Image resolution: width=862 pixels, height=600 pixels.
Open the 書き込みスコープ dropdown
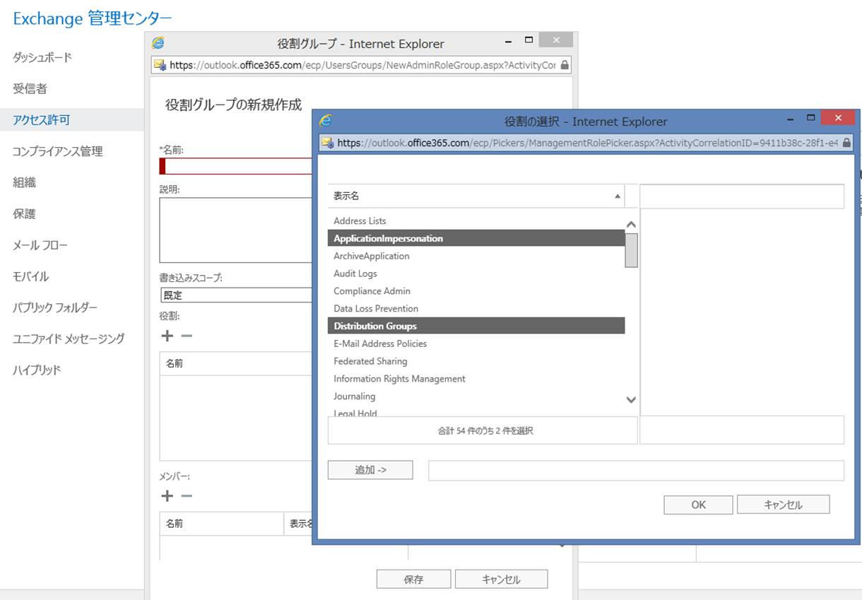236,295
